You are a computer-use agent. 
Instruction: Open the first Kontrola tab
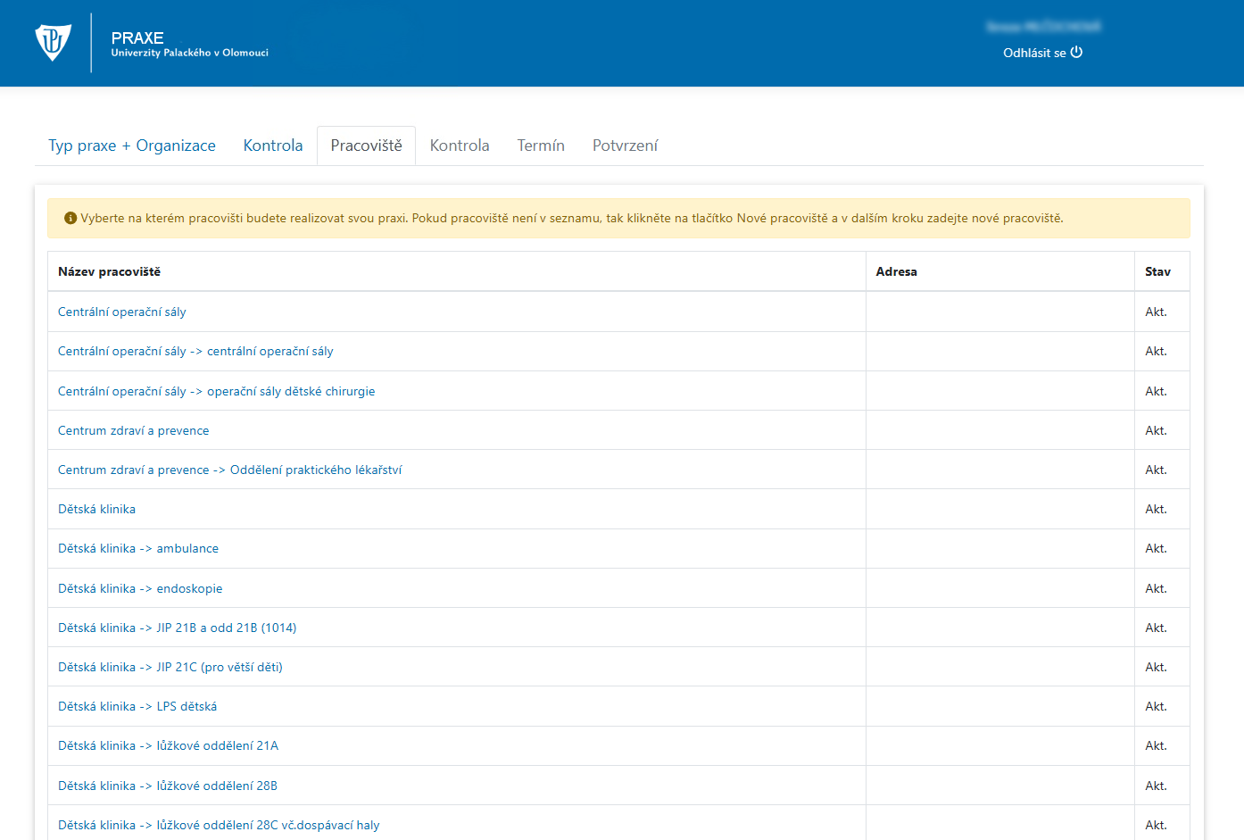pyautogui.click(x=272, y=146)
